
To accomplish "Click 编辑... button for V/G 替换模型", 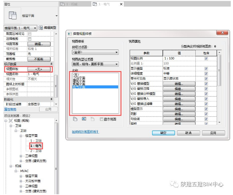I will point(179,84).
